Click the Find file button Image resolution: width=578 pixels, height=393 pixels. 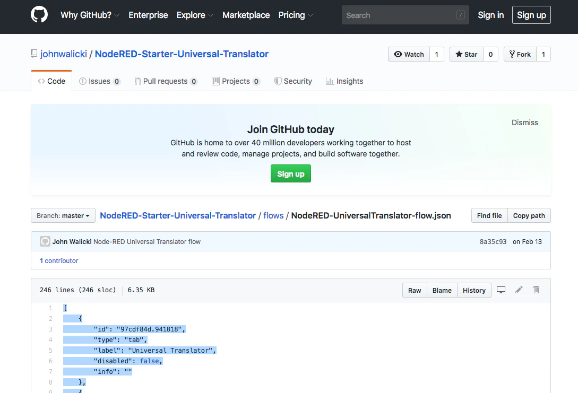pos(489,215)
